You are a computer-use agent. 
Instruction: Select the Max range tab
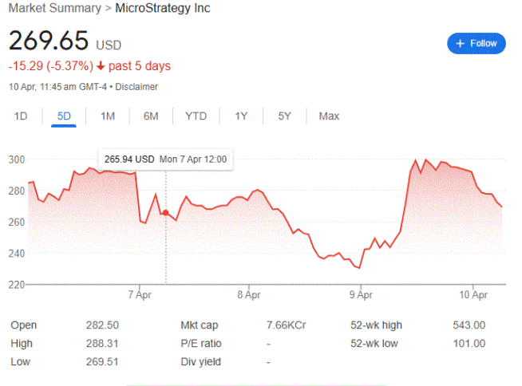(329, 116)
